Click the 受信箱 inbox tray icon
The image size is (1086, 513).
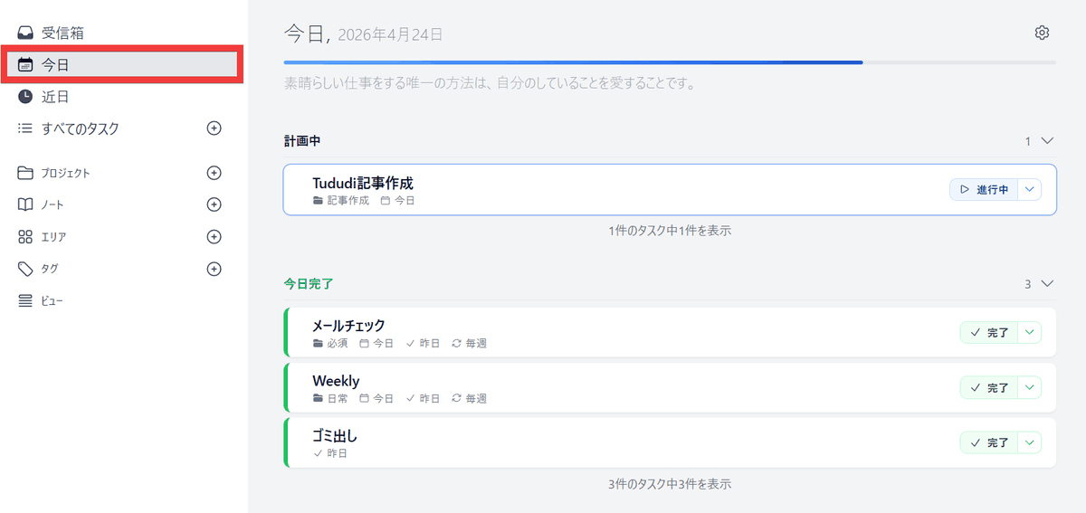[x=25, y=33]
